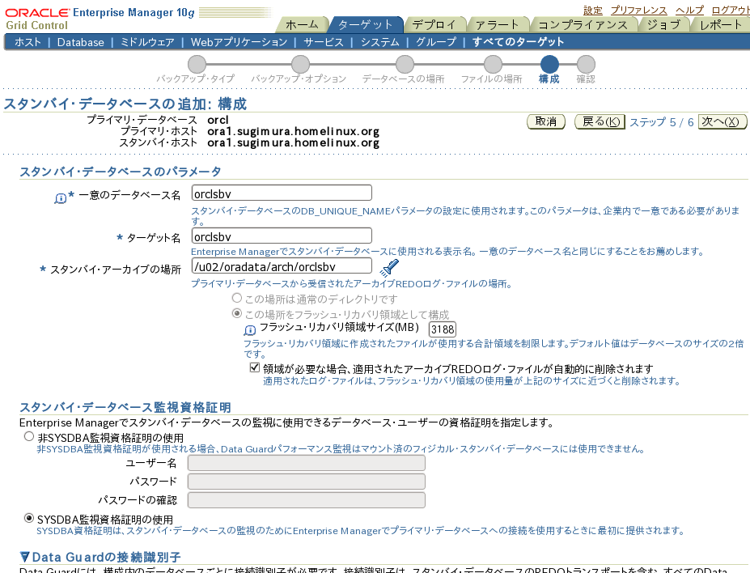
Task: Go to システム subtab
Action: (380, 42)
